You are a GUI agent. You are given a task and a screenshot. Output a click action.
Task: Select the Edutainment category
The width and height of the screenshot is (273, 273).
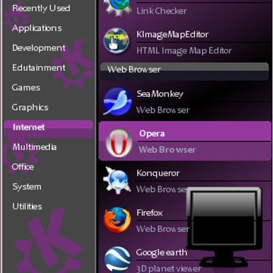[x=39, y=68]
